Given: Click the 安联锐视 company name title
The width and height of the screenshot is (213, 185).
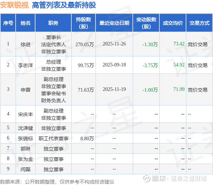Looking at the screenshot, I should (x=14, y=5).
